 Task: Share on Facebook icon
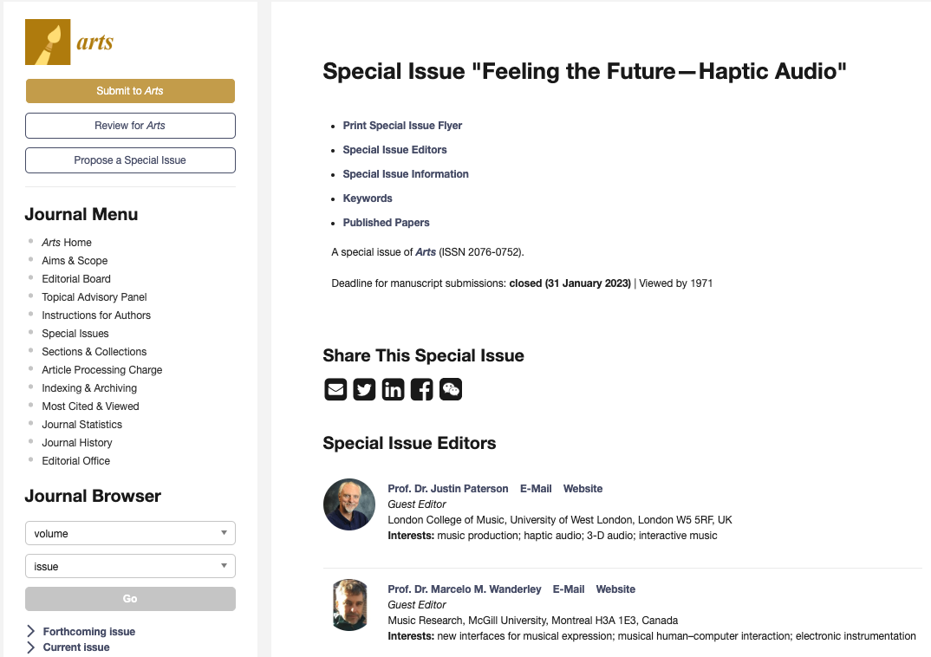click(x=421, y=389)
